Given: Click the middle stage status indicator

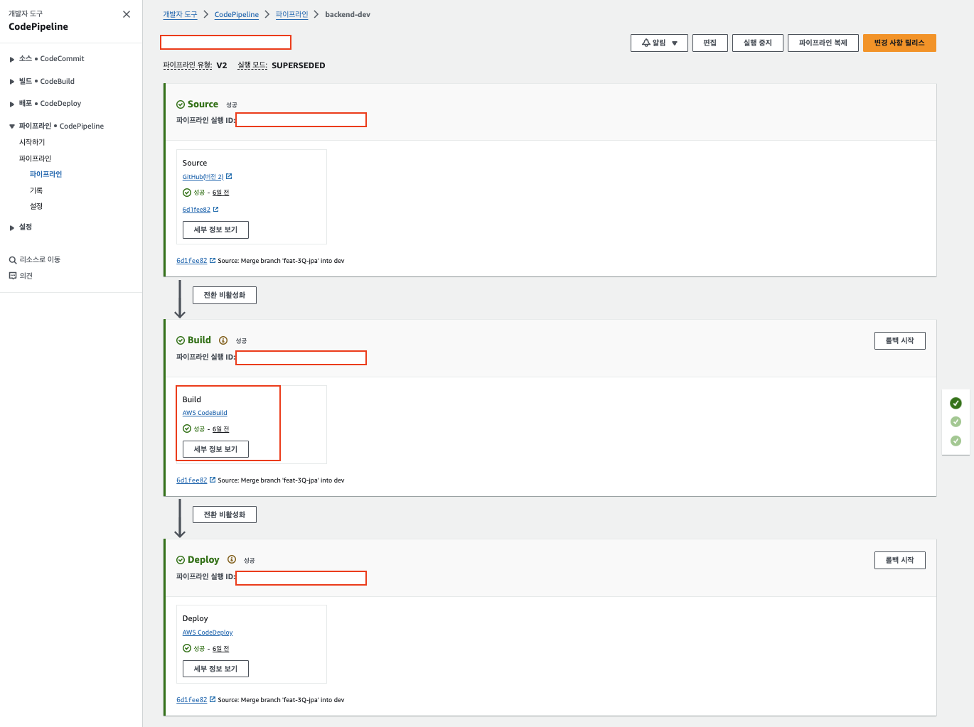Looking at the screenshot, I should (956, 422).
